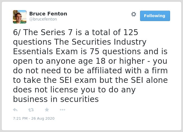Open the @brucefenton handle link

43,19
